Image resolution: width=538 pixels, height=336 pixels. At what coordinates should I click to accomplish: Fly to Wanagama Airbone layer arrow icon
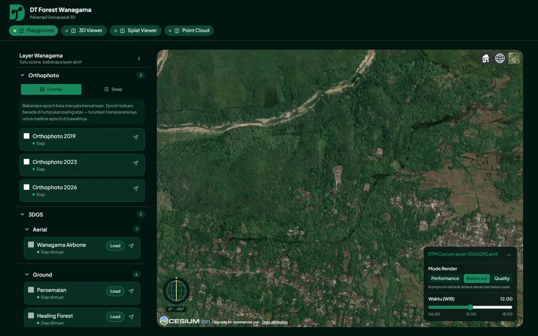[131, 246]
